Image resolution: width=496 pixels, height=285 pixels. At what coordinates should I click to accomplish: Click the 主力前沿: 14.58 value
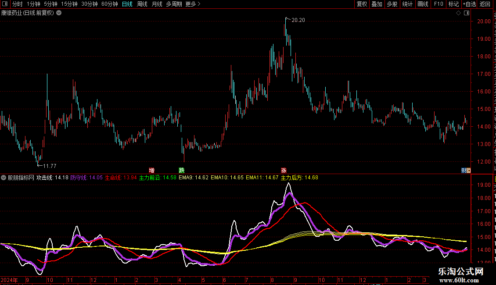point(158,178)
